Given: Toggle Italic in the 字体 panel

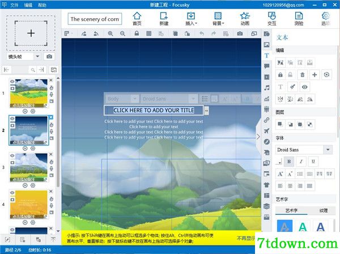Looking at the screenshot, I should tap(301, 162).
